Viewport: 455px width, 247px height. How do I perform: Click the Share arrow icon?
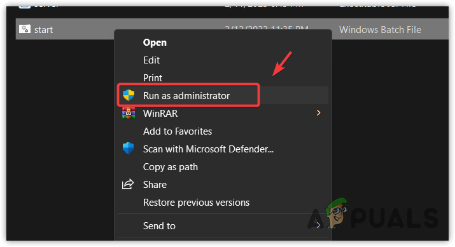(128, 184)
